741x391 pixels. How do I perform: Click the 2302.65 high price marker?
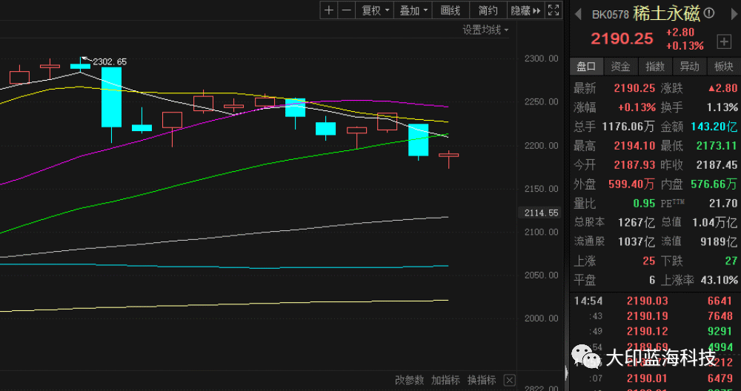point(109,61)
